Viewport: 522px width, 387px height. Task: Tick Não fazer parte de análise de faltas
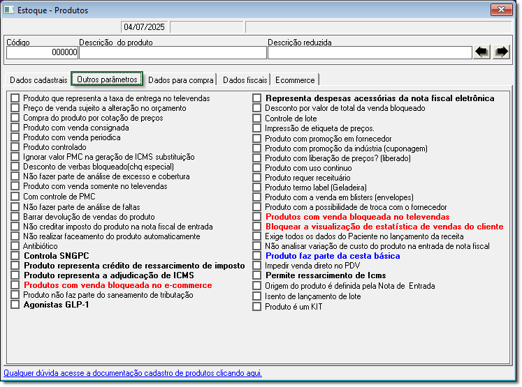click(15, 207)
